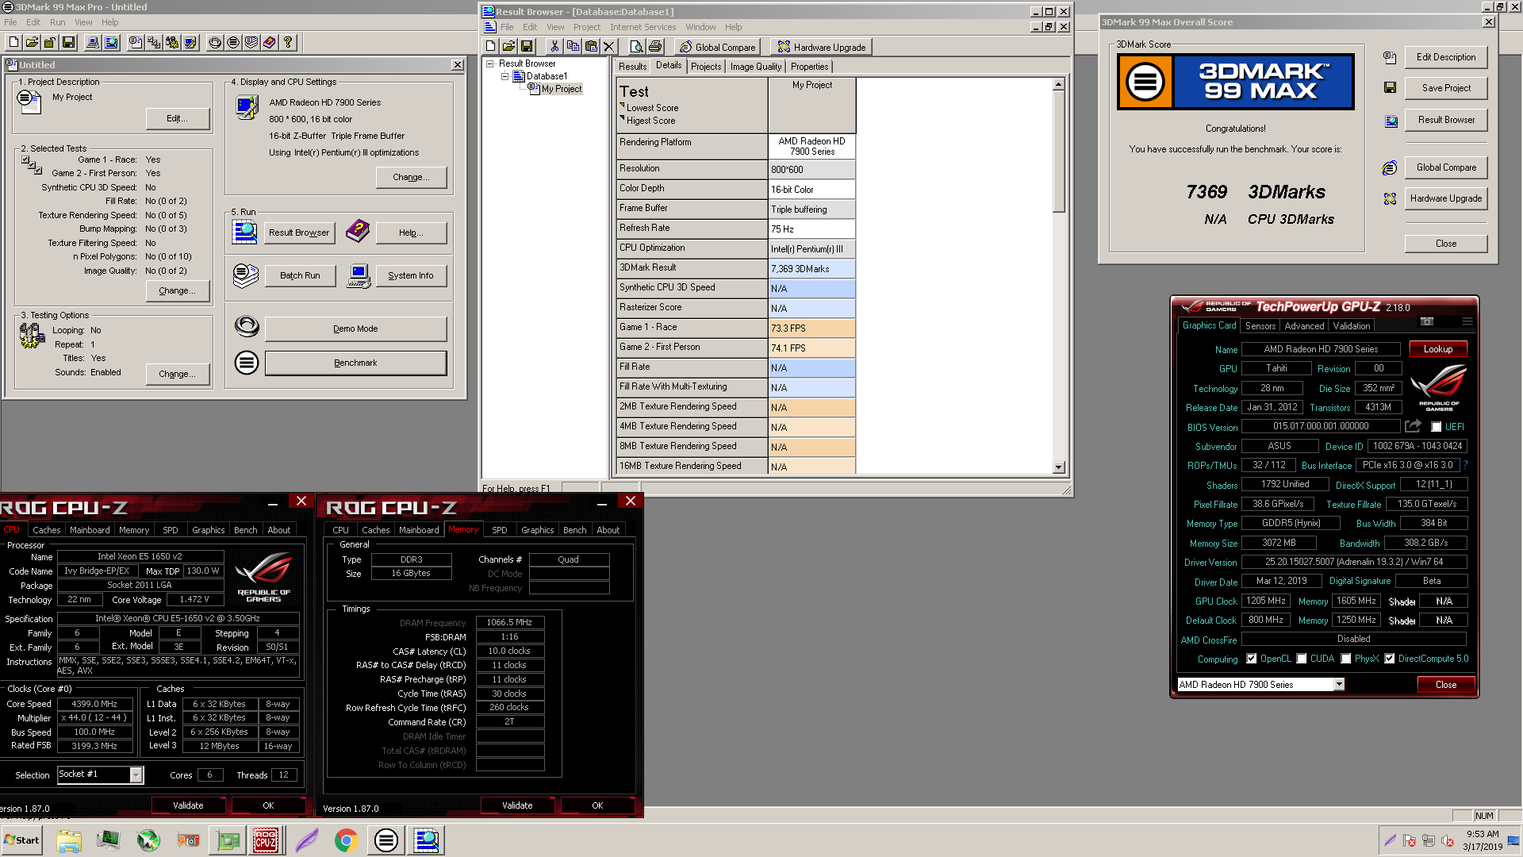This screenshot has height=857, width=1523.
Task: Click Save icon in Result Browser toolbar
Action: coord(527,47)
